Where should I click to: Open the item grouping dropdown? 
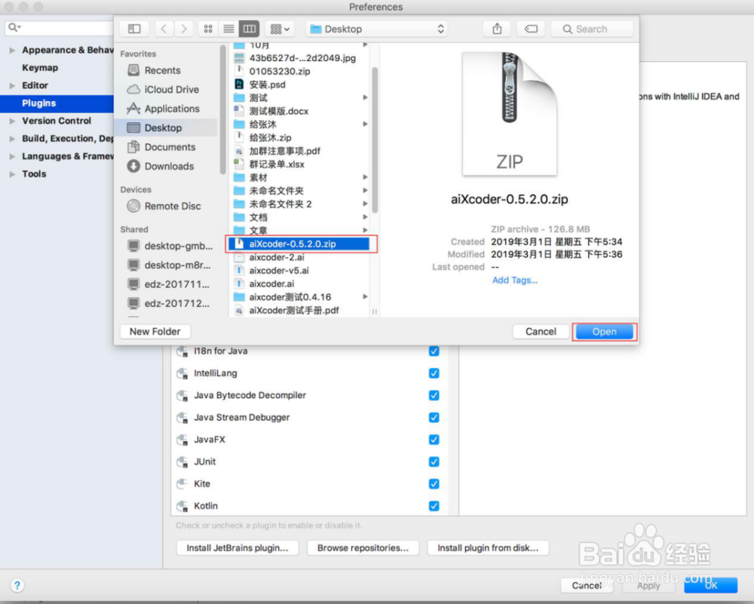click(280, 29)
